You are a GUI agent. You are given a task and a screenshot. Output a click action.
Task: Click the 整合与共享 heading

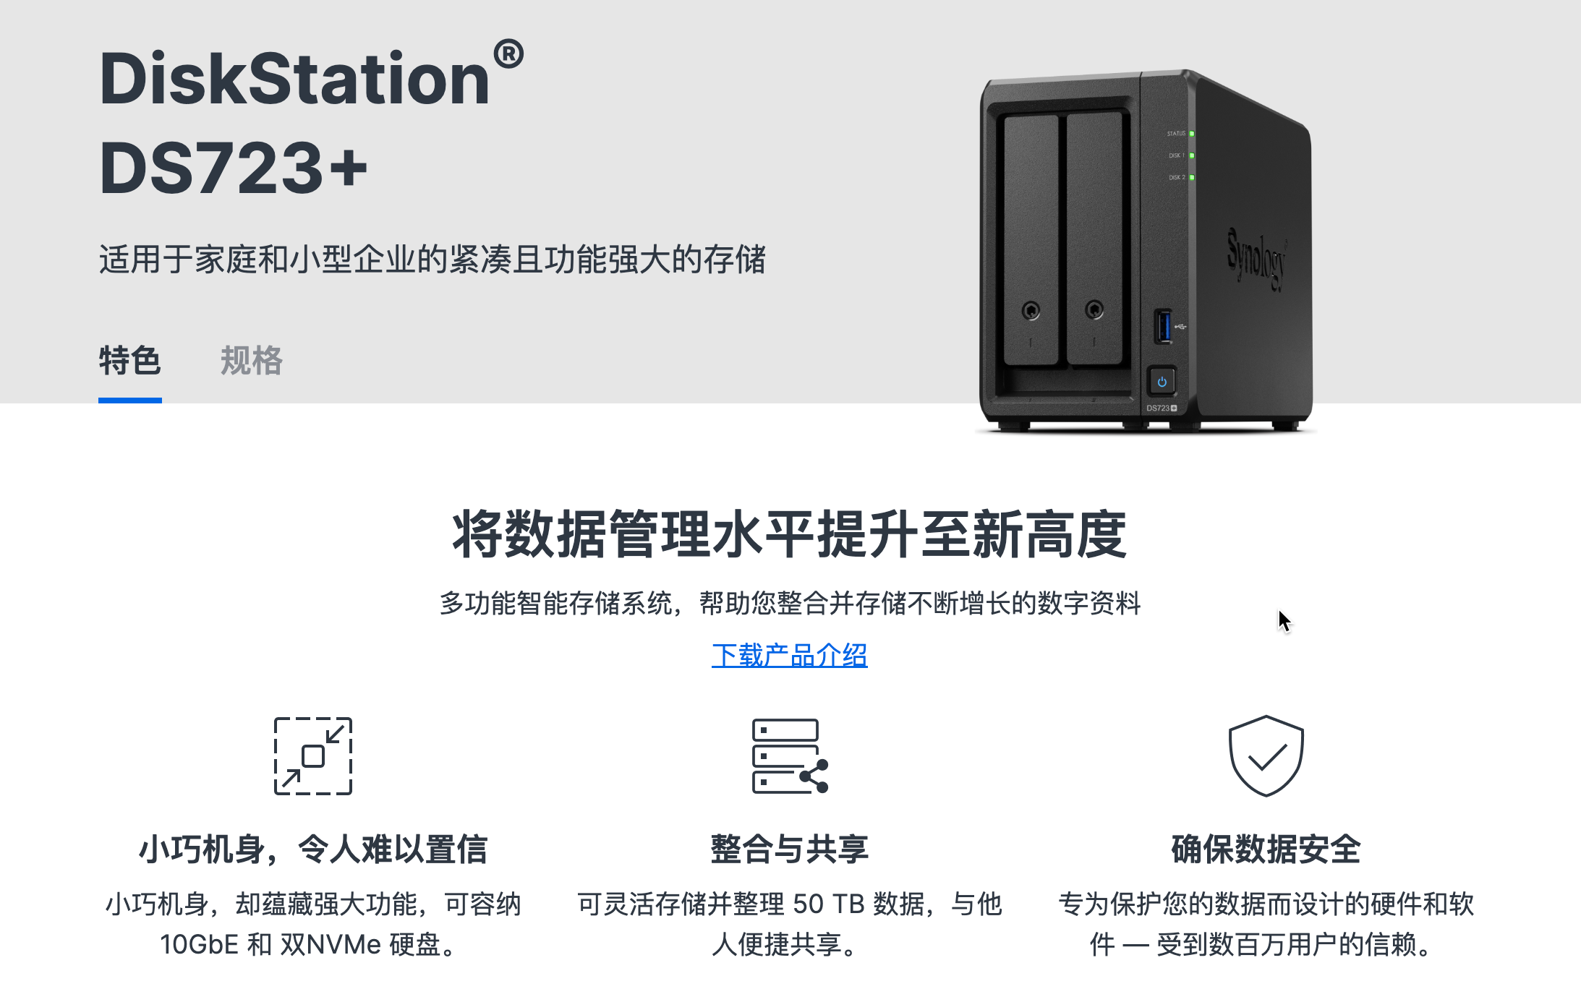coord(790,849)
